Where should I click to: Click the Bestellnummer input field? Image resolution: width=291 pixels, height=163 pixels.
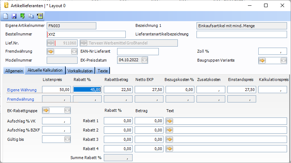(86, 34)
